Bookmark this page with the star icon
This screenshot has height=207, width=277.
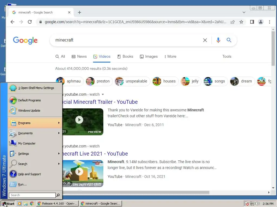tap(241, 22)
